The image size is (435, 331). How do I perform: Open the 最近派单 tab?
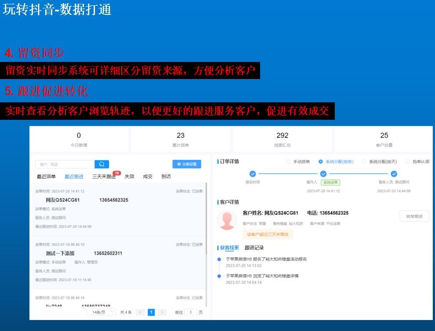[46, 176]
